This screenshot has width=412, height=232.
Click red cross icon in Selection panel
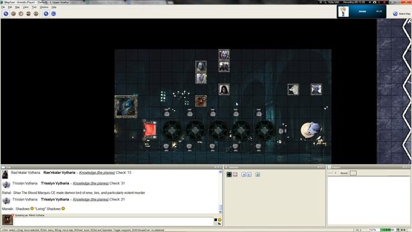235,175
